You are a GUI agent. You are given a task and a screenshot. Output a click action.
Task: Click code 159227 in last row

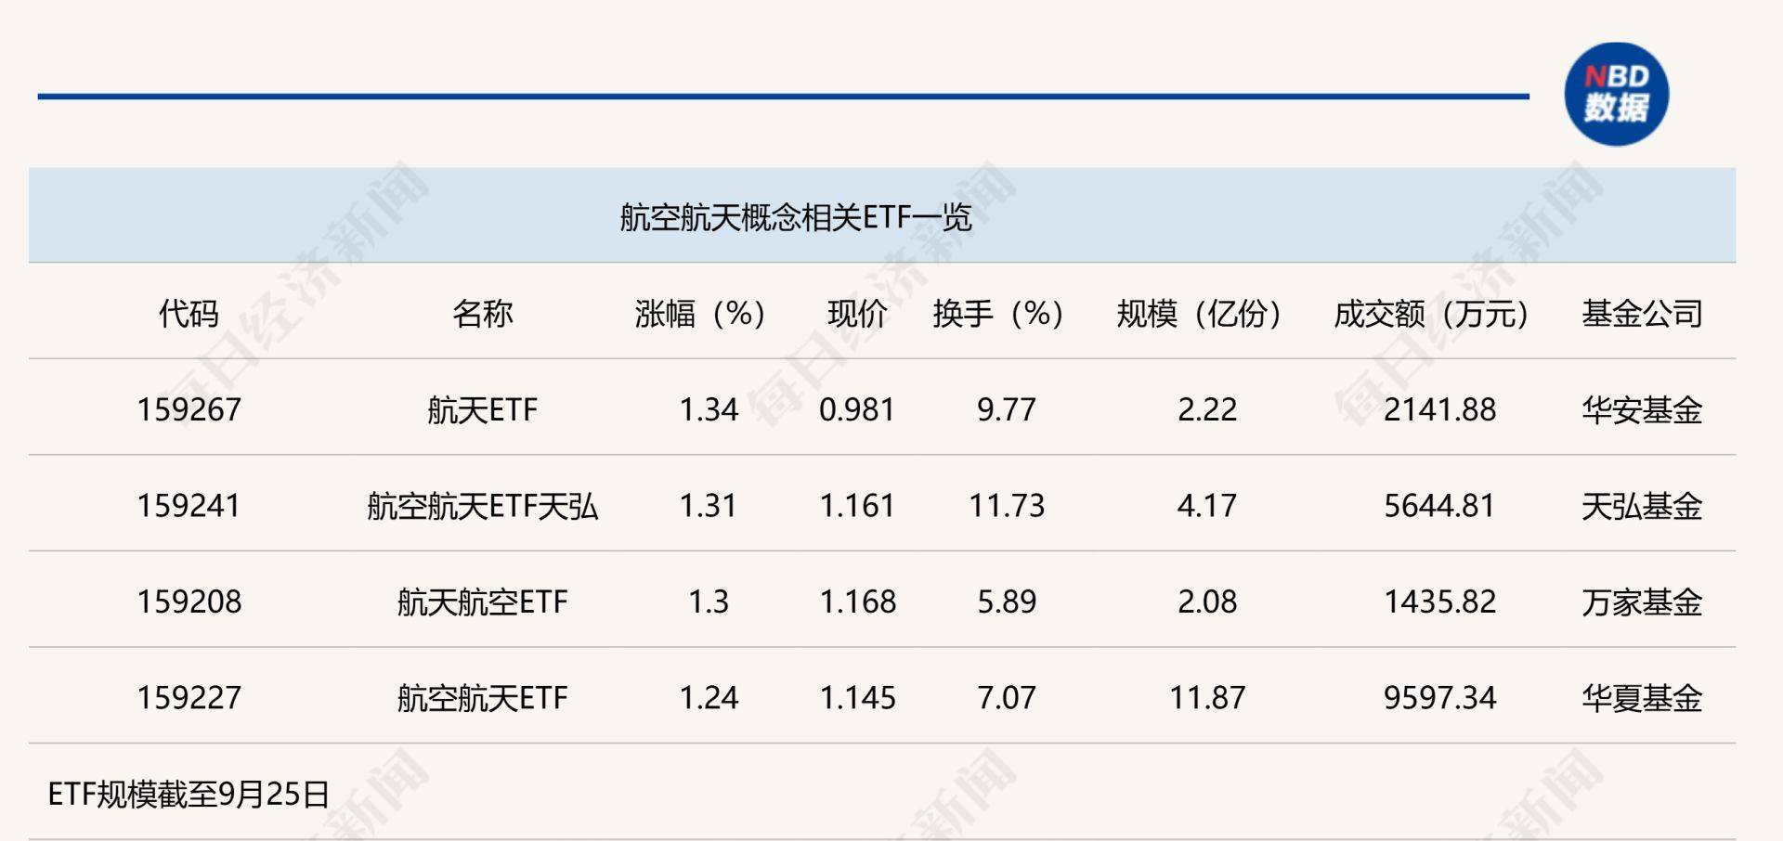pyautogui.click(x=189, y=697)
